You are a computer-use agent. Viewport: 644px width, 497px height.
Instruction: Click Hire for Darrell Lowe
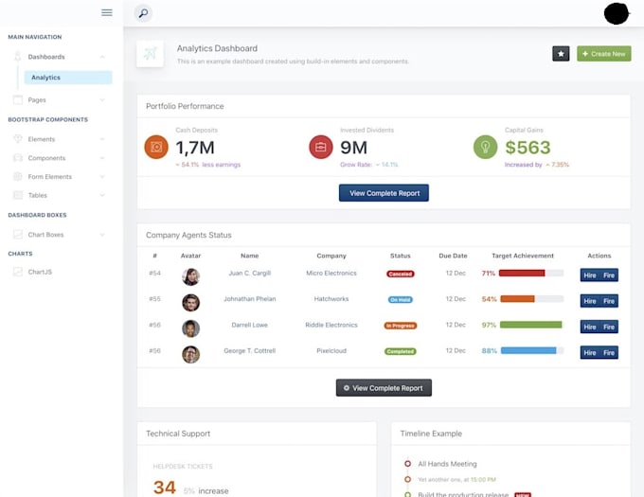[590, 328]
